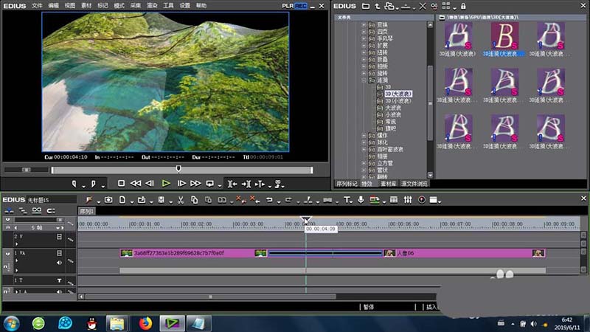Image resolution: width=590 pixels, height=332 pixels.
Task: Select the 3D(小波浪) tree item
Action: (398, 101)
